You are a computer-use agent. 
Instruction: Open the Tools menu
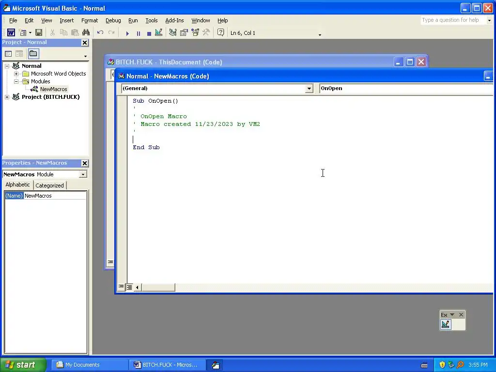(151, 20)
